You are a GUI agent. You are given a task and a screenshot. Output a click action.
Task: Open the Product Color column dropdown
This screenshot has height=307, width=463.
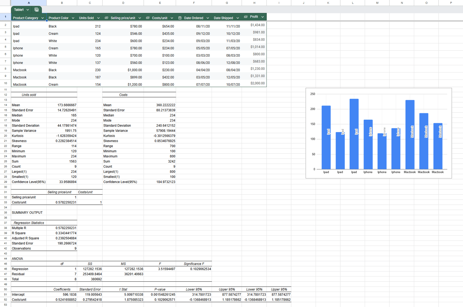[73, 18]
